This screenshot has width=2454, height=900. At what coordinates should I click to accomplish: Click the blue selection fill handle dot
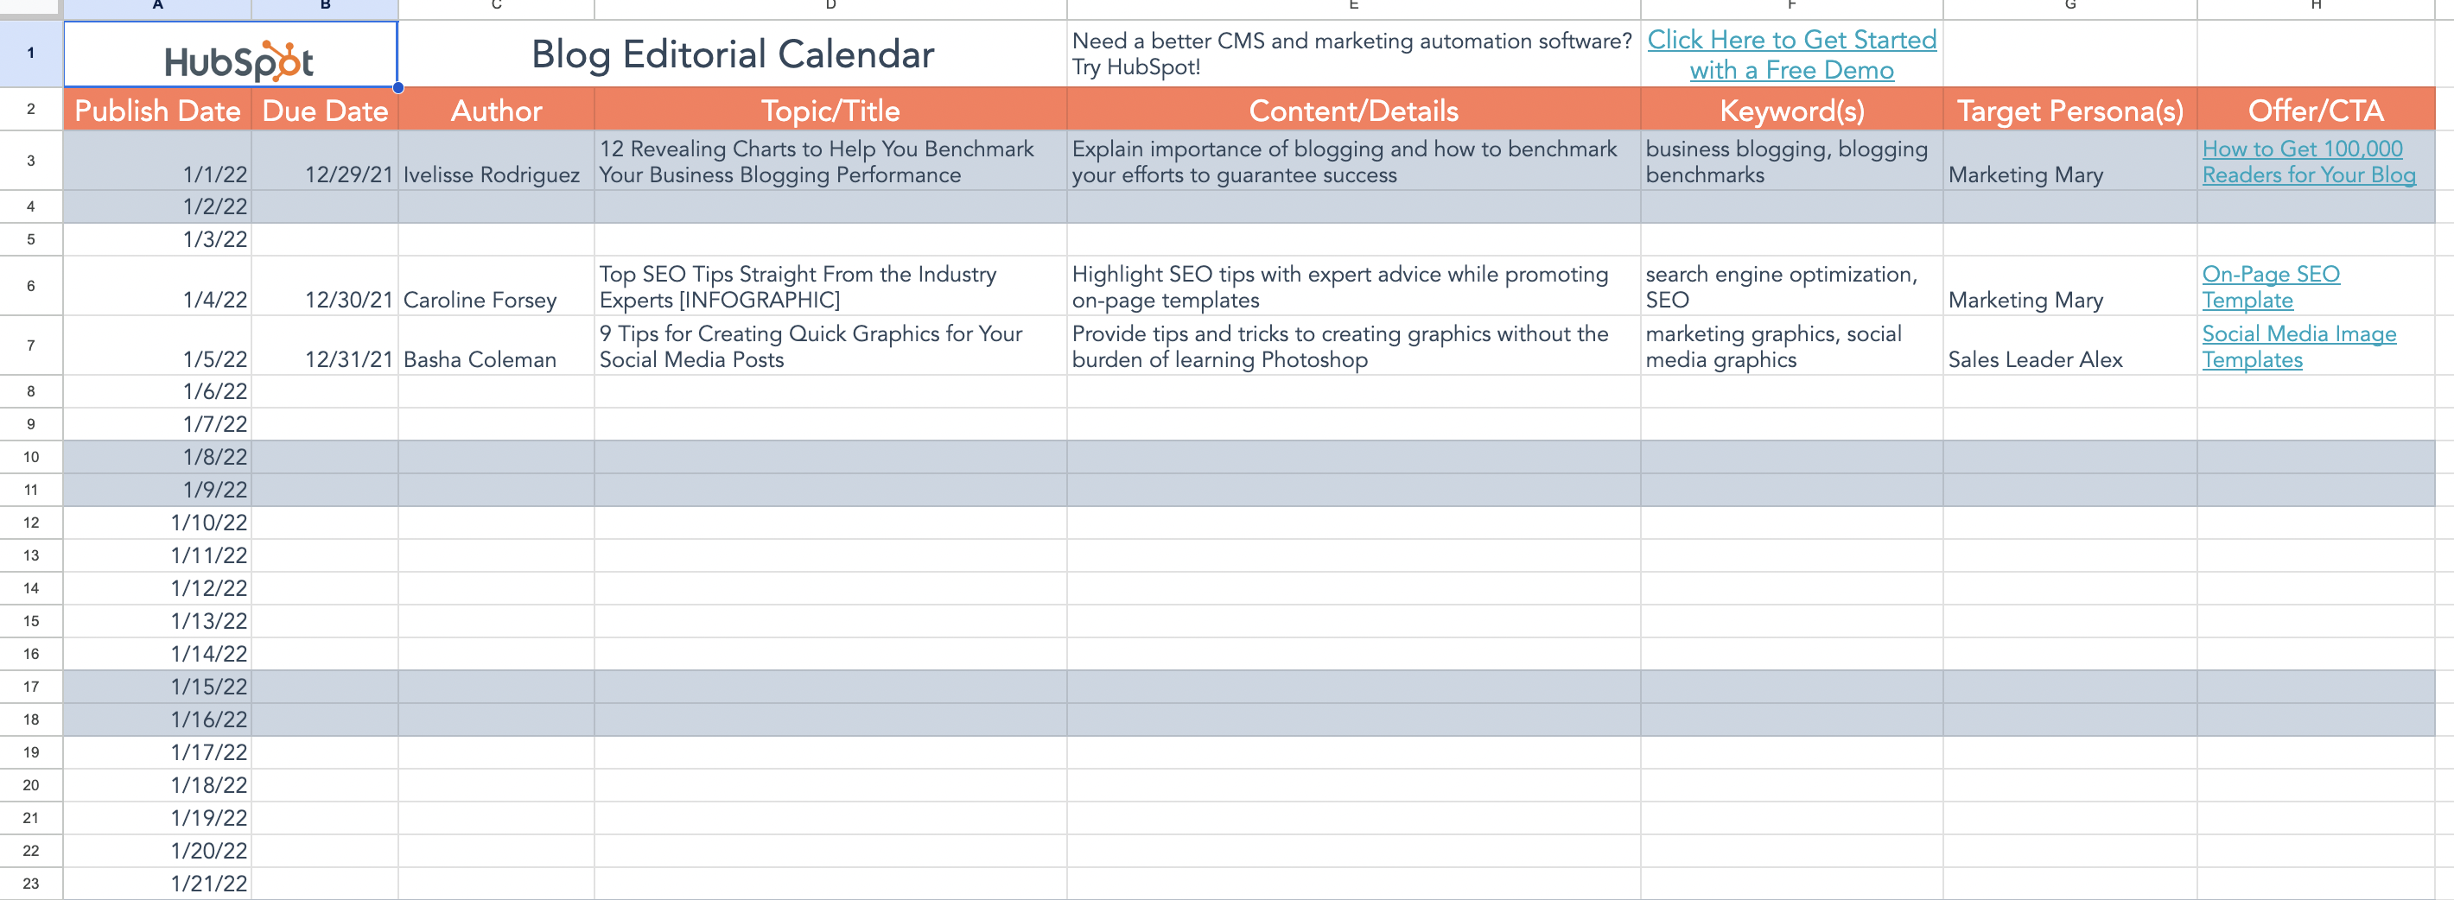click(398, 87)
